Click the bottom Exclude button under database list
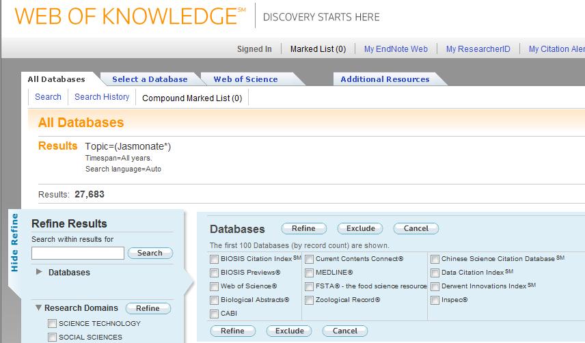Screen dimensions: 585x343 289,331
